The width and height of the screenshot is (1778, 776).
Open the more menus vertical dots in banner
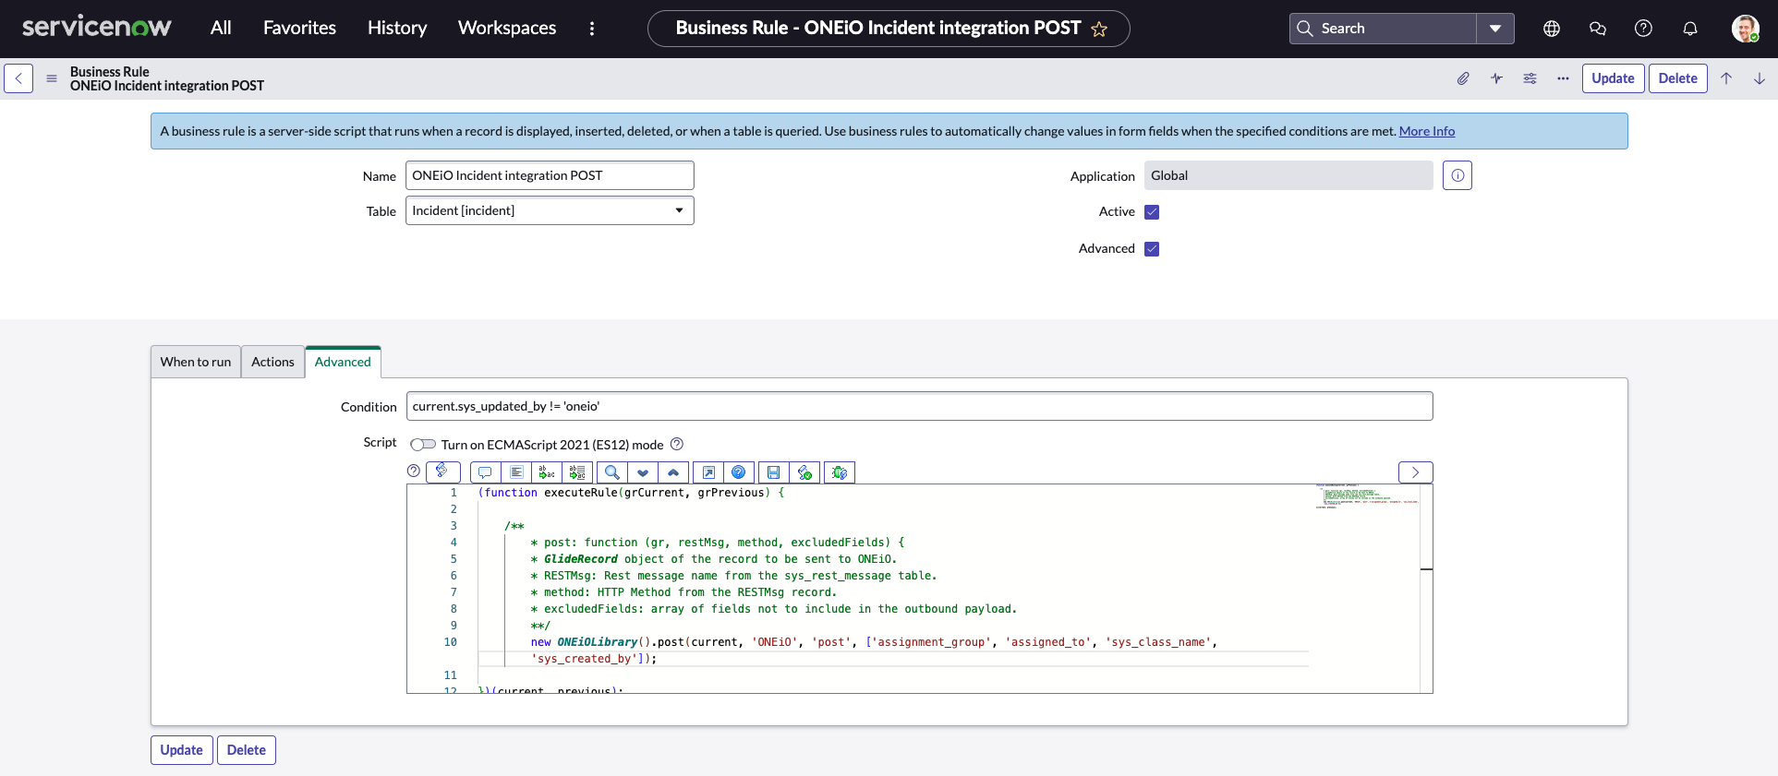coord(592,29)
